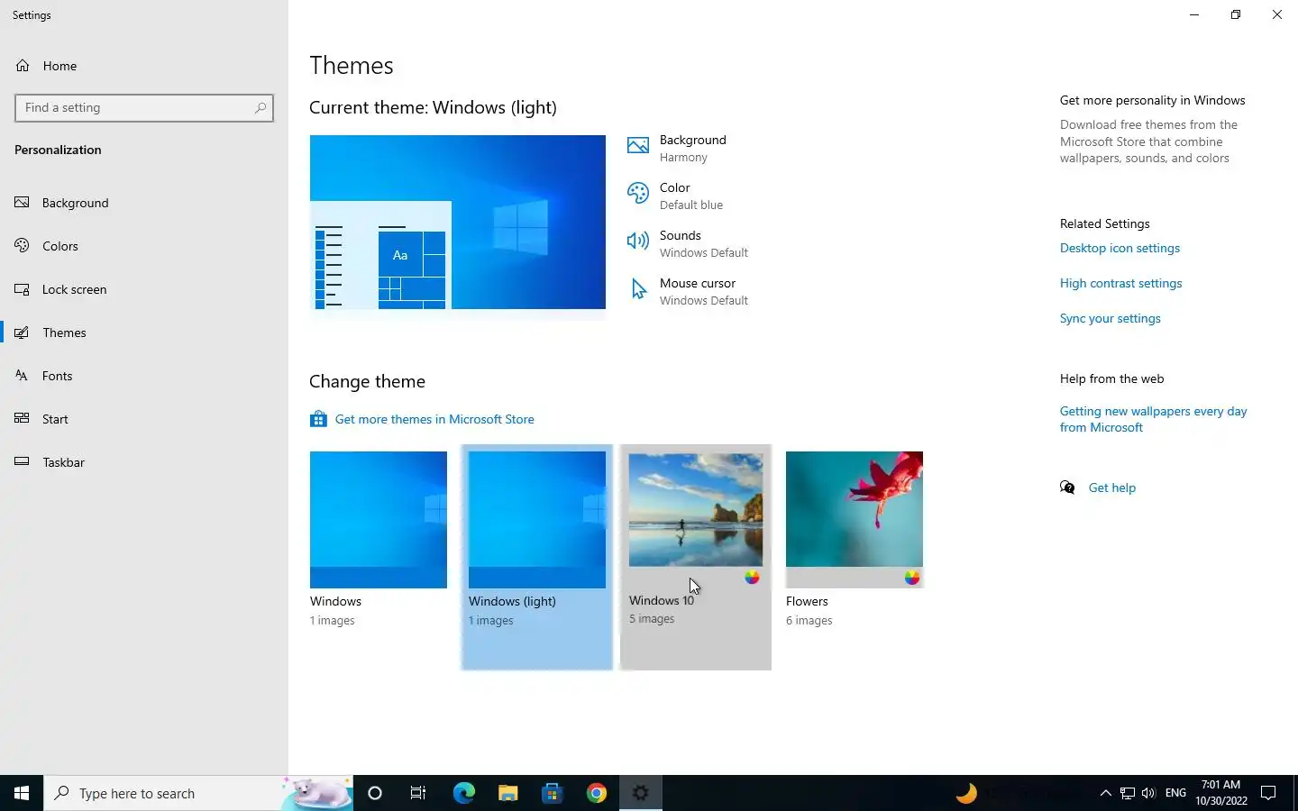Open Sync your settings link
This screenshot has height=811, width=1298.
pos(1110,318)
